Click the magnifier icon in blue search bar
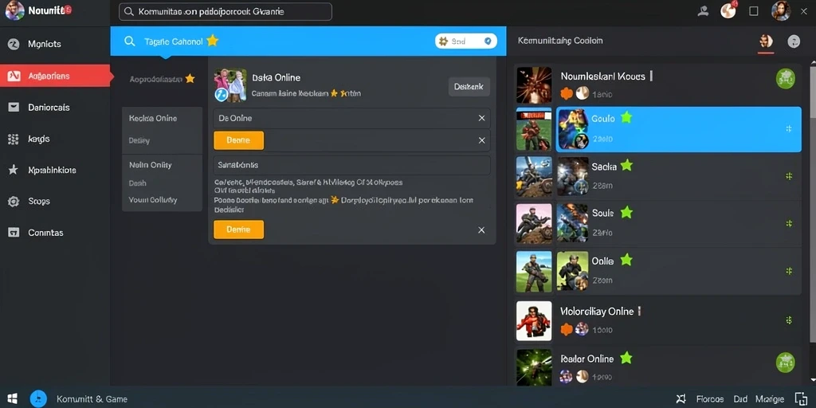The height and width of the screenshot is (408, 816). click(x=130, y=41)
